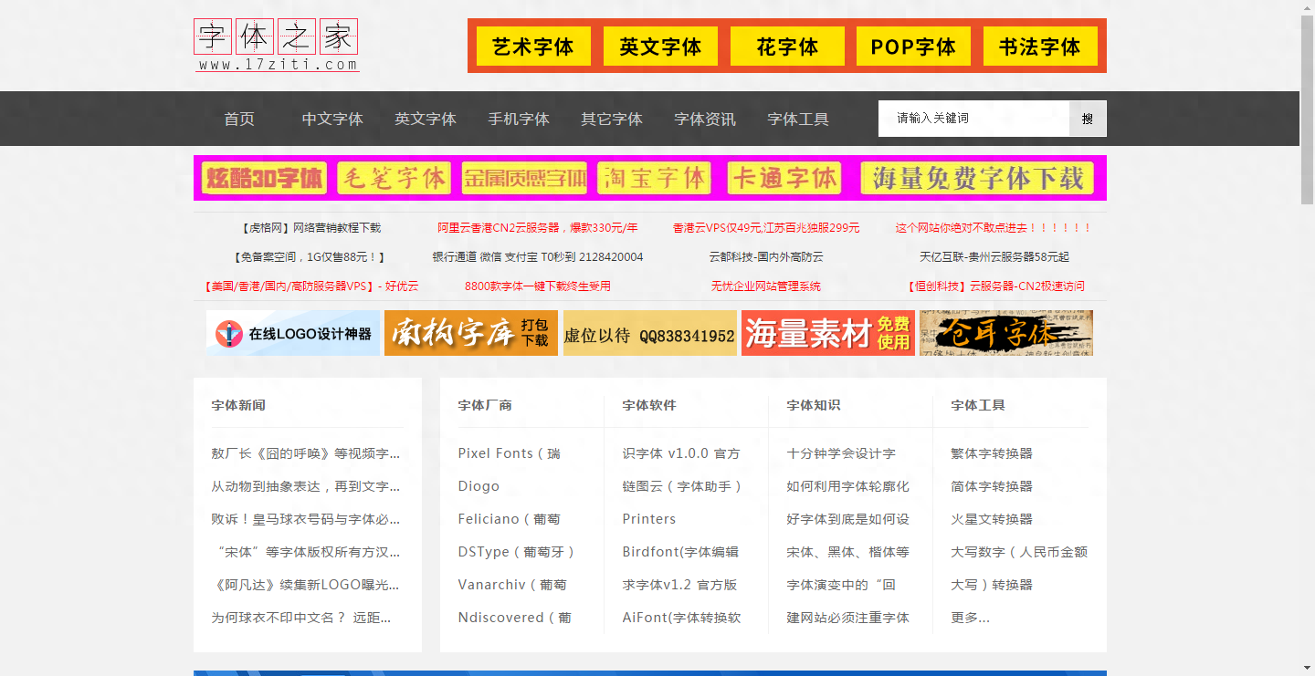Go to the 首页 menu item
Screen dimensions: 1315x676
(x=238, y=119)
